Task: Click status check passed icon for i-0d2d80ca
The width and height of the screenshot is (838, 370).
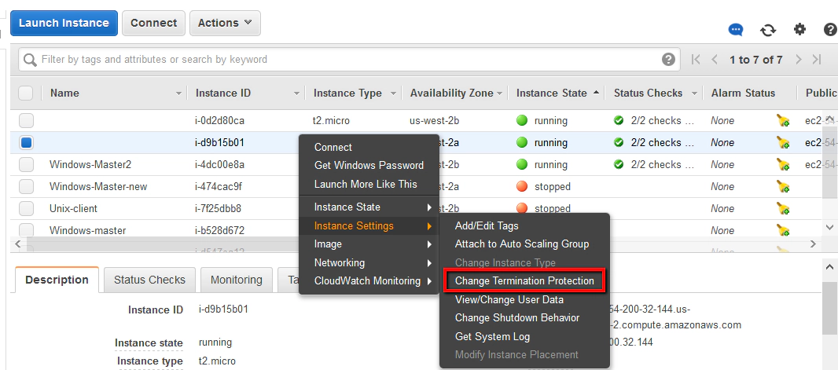Action: click(619, 121)
